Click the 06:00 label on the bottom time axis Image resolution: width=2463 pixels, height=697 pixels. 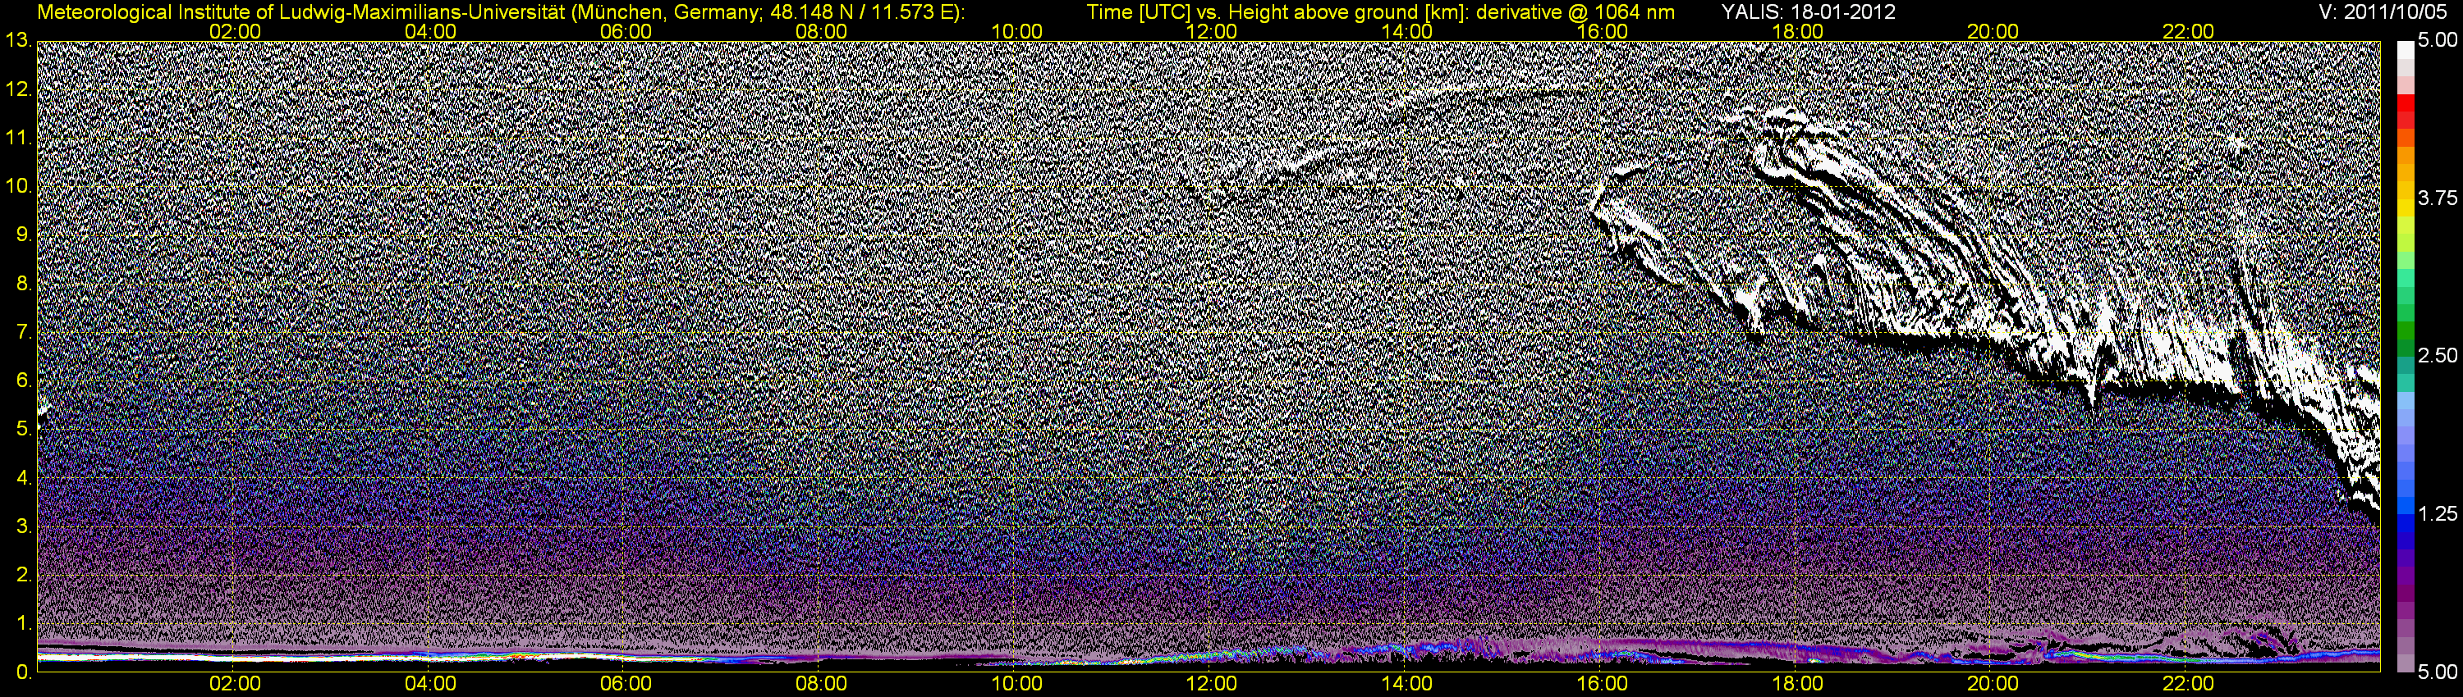pos(626,685)
